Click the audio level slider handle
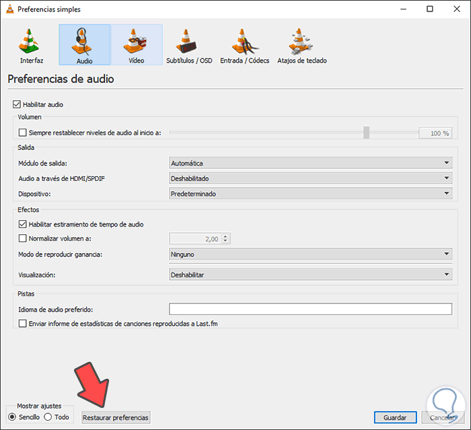 pos(366,133)
